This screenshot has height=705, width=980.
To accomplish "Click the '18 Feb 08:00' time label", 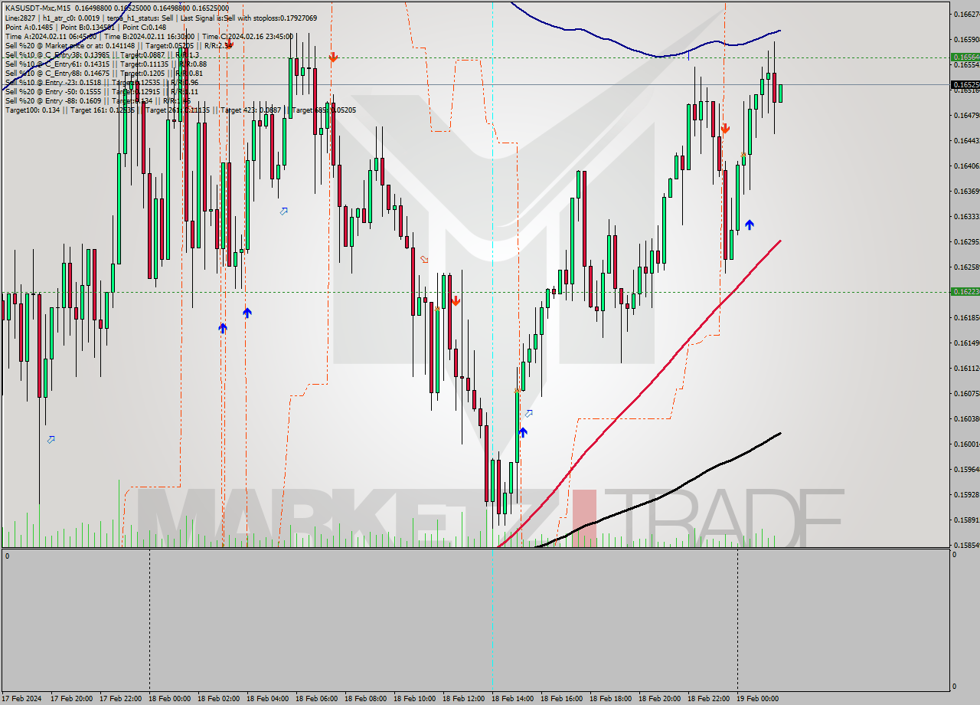I will [365, 698].
